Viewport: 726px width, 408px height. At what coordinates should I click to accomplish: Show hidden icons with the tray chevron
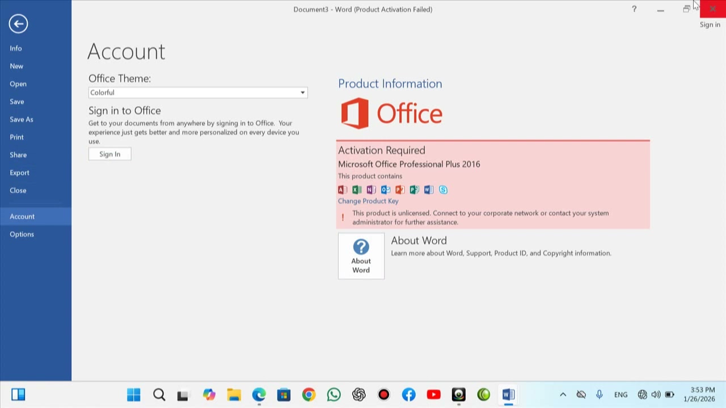click(563, 394)
